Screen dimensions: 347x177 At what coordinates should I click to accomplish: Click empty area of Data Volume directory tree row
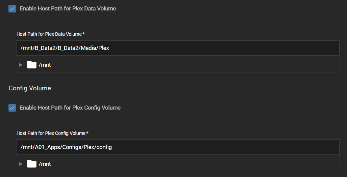(x=195, y=65)
